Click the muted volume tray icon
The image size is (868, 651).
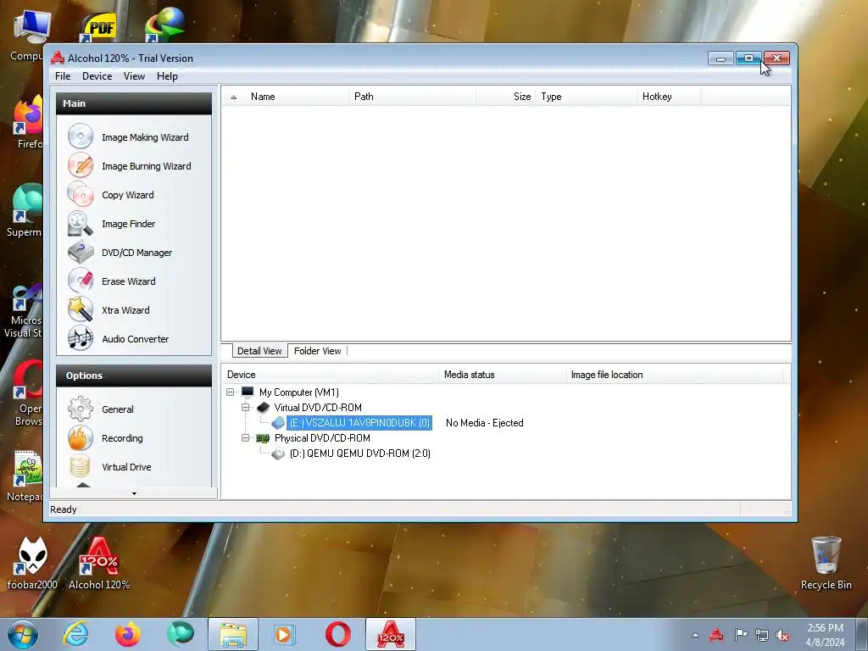pos(782,635)
